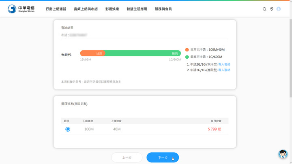Click the location pin icon
Viewport: 292px width, 164px height.
[272, 9]
